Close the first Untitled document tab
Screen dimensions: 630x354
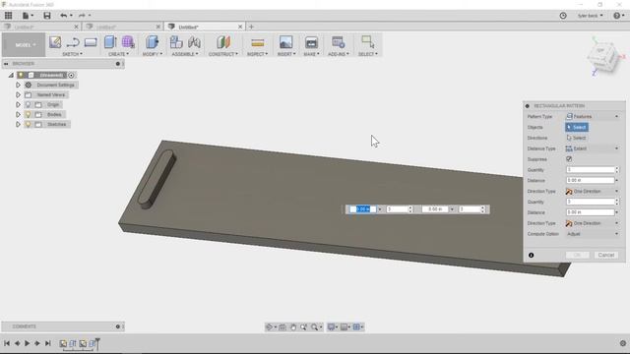tap(77, 27)
